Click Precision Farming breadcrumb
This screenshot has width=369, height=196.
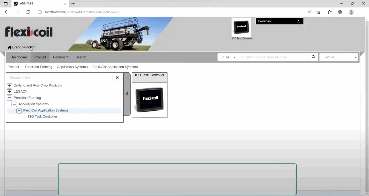point(38,67)
